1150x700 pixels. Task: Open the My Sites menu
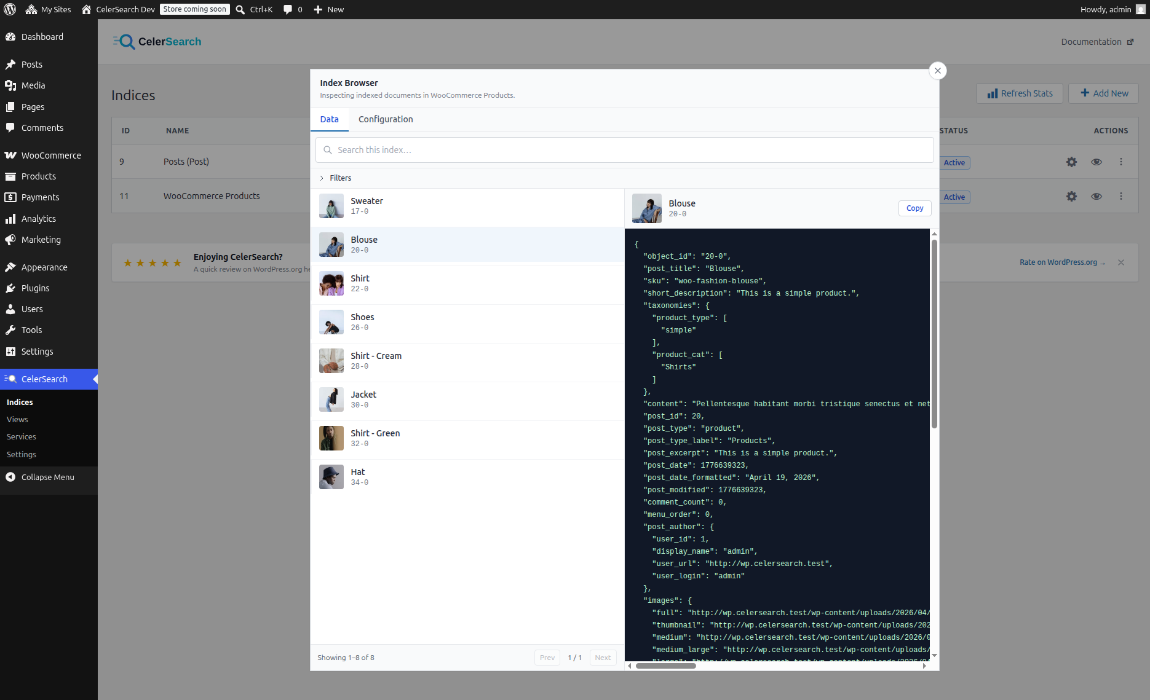coord(49,9)
